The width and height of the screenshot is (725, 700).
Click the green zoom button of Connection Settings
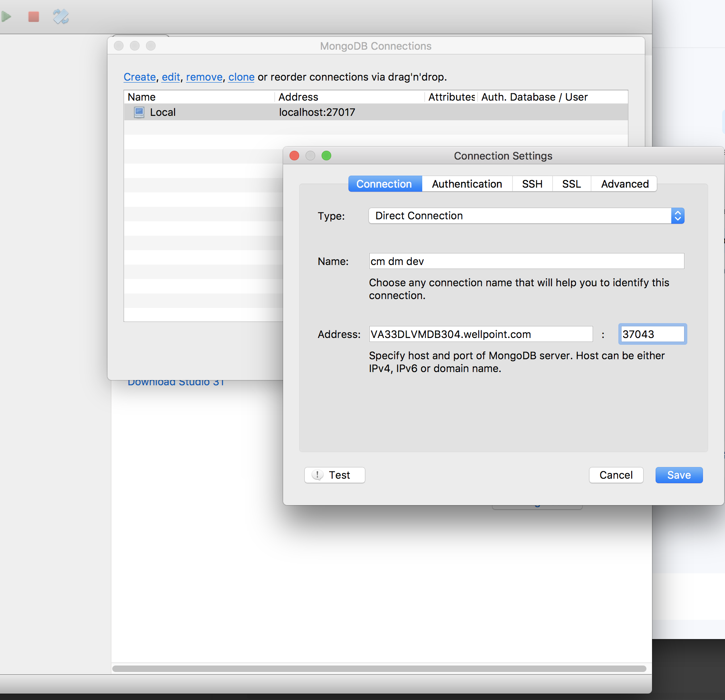click(326, 156)
